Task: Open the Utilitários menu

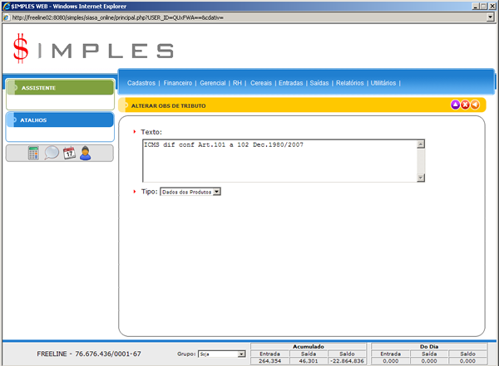Action: [383, 83]
